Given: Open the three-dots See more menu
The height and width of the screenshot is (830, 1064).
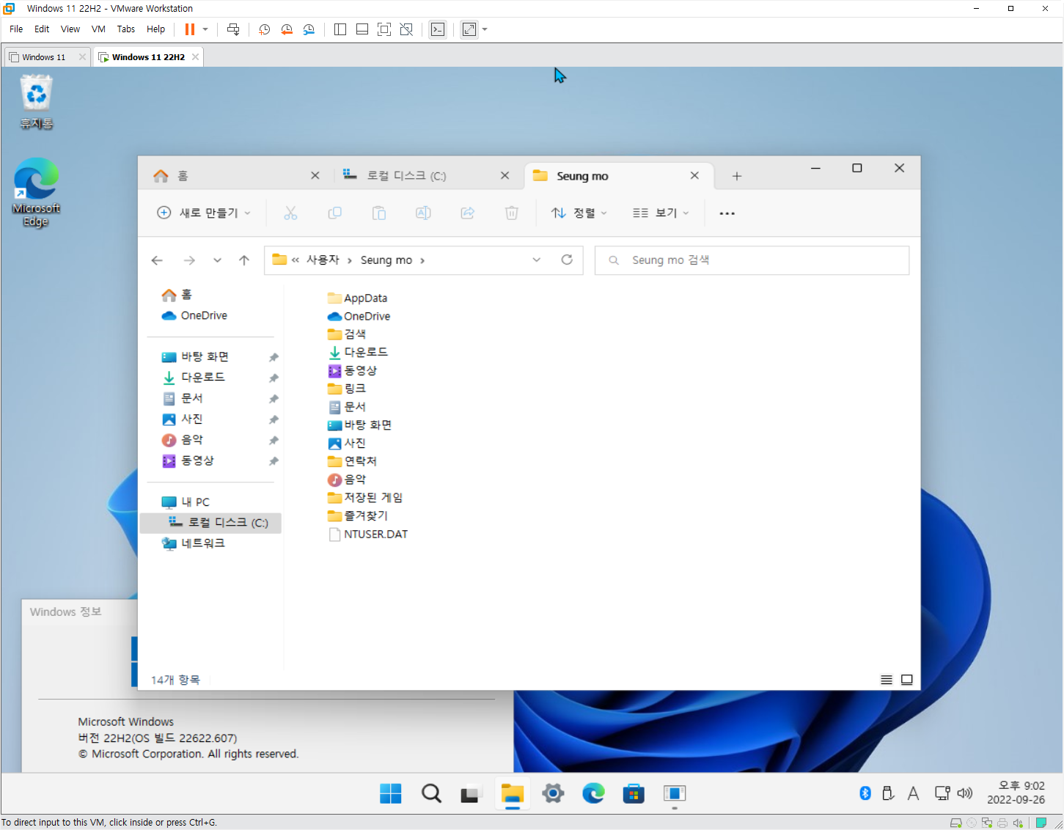Looking at the screenshot, I should tap(727, 213).
